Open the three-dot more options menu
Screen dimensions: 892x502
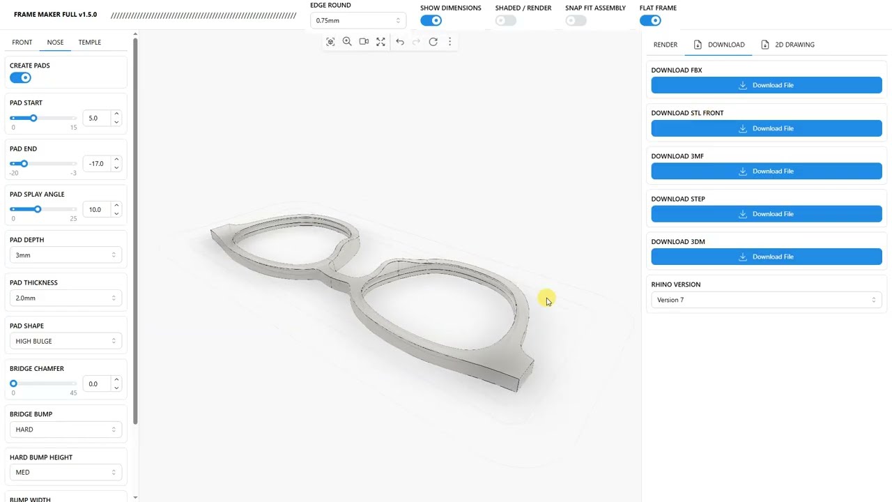(x=449, y=42)
